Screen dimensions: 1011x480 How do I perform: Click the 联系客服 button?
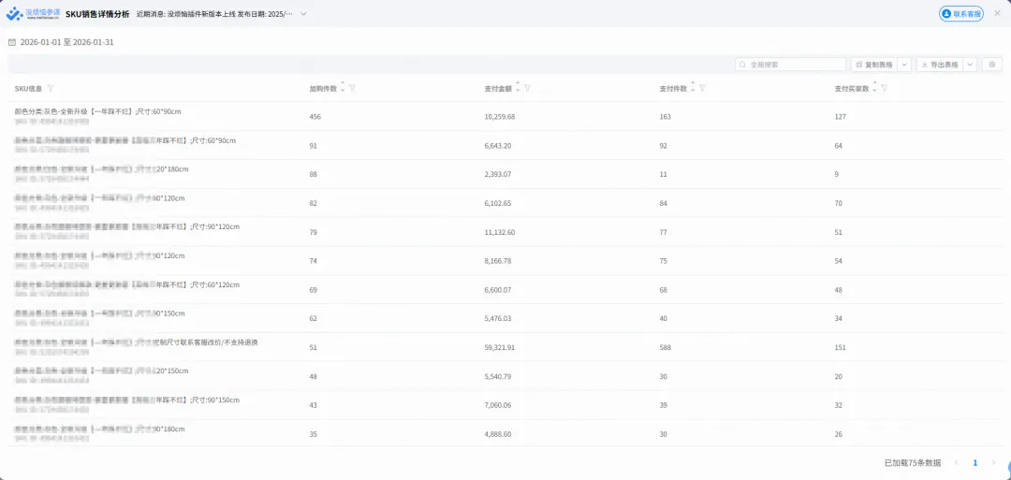960,13
